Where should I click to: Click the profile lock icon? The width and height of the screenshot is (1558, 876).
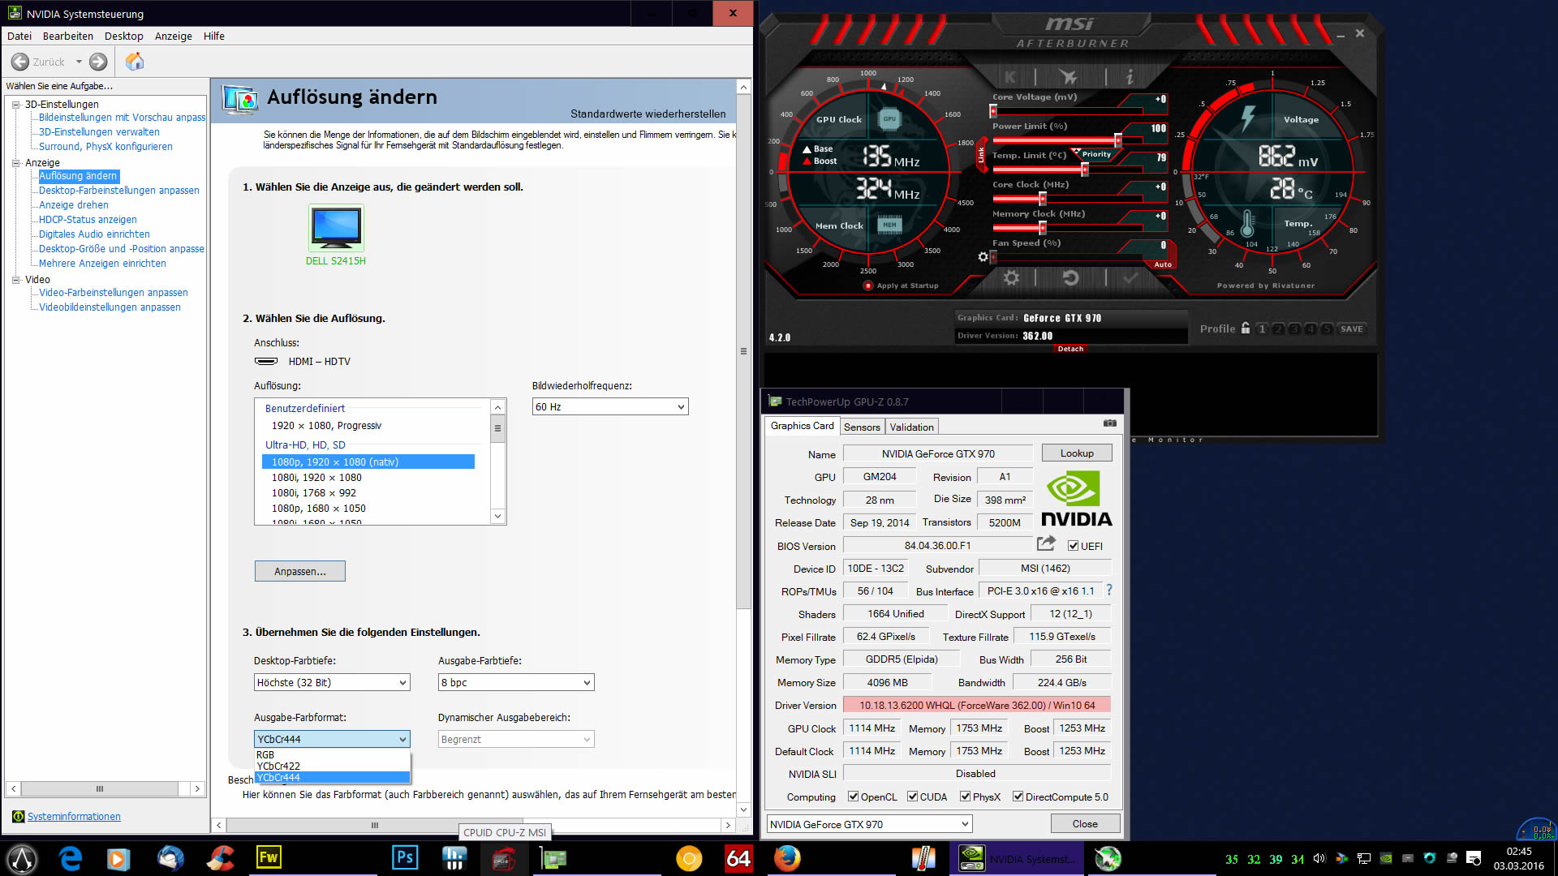(x=1246, y=328)
